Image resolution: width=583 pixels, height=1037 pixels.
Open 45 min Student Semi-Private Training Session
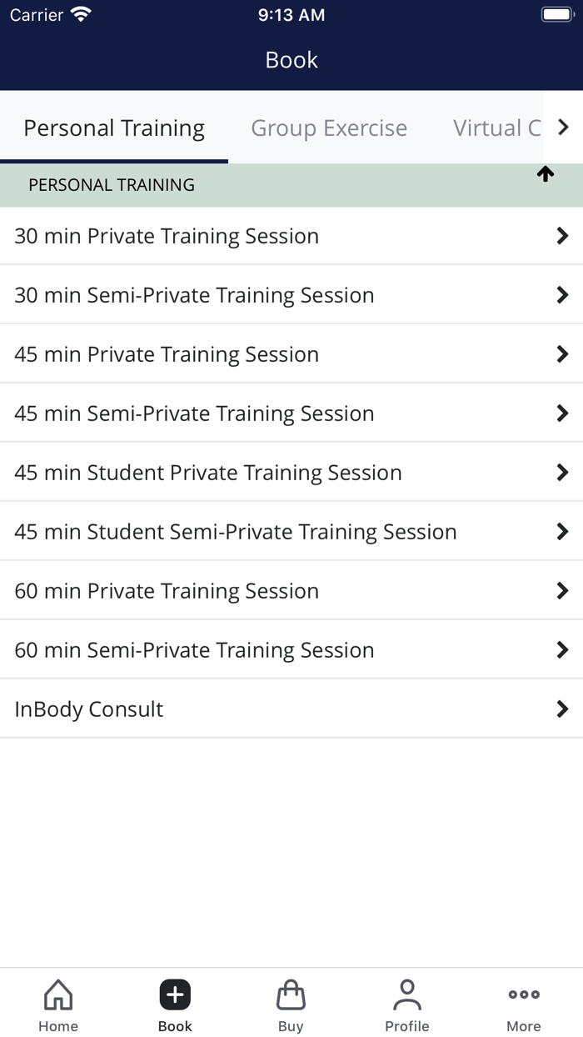pyautogui.click(x=236, y=532)
